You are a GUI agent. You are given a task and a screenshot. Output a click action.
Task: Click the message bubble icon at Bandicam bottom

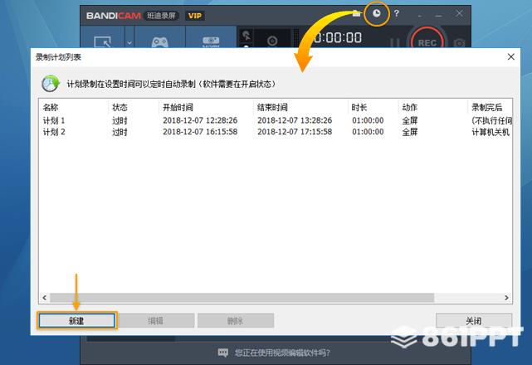click(x=223, y=353)
